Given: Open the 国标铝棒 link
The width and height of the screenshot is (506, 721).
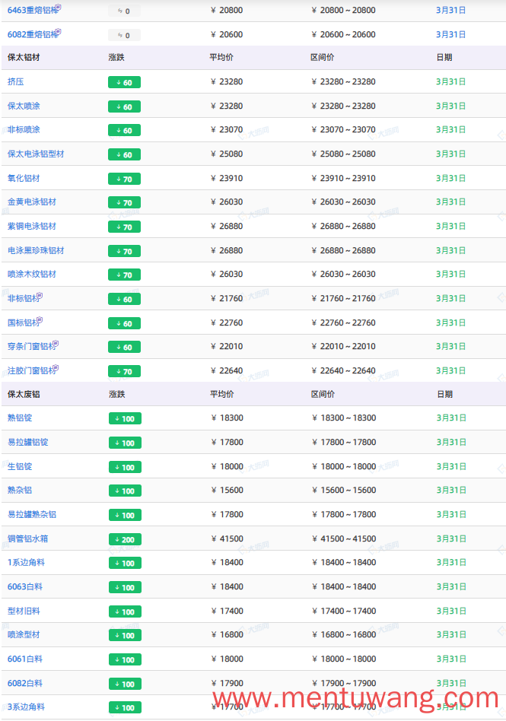Looking at the screenshot, I should tap(24, 322).
